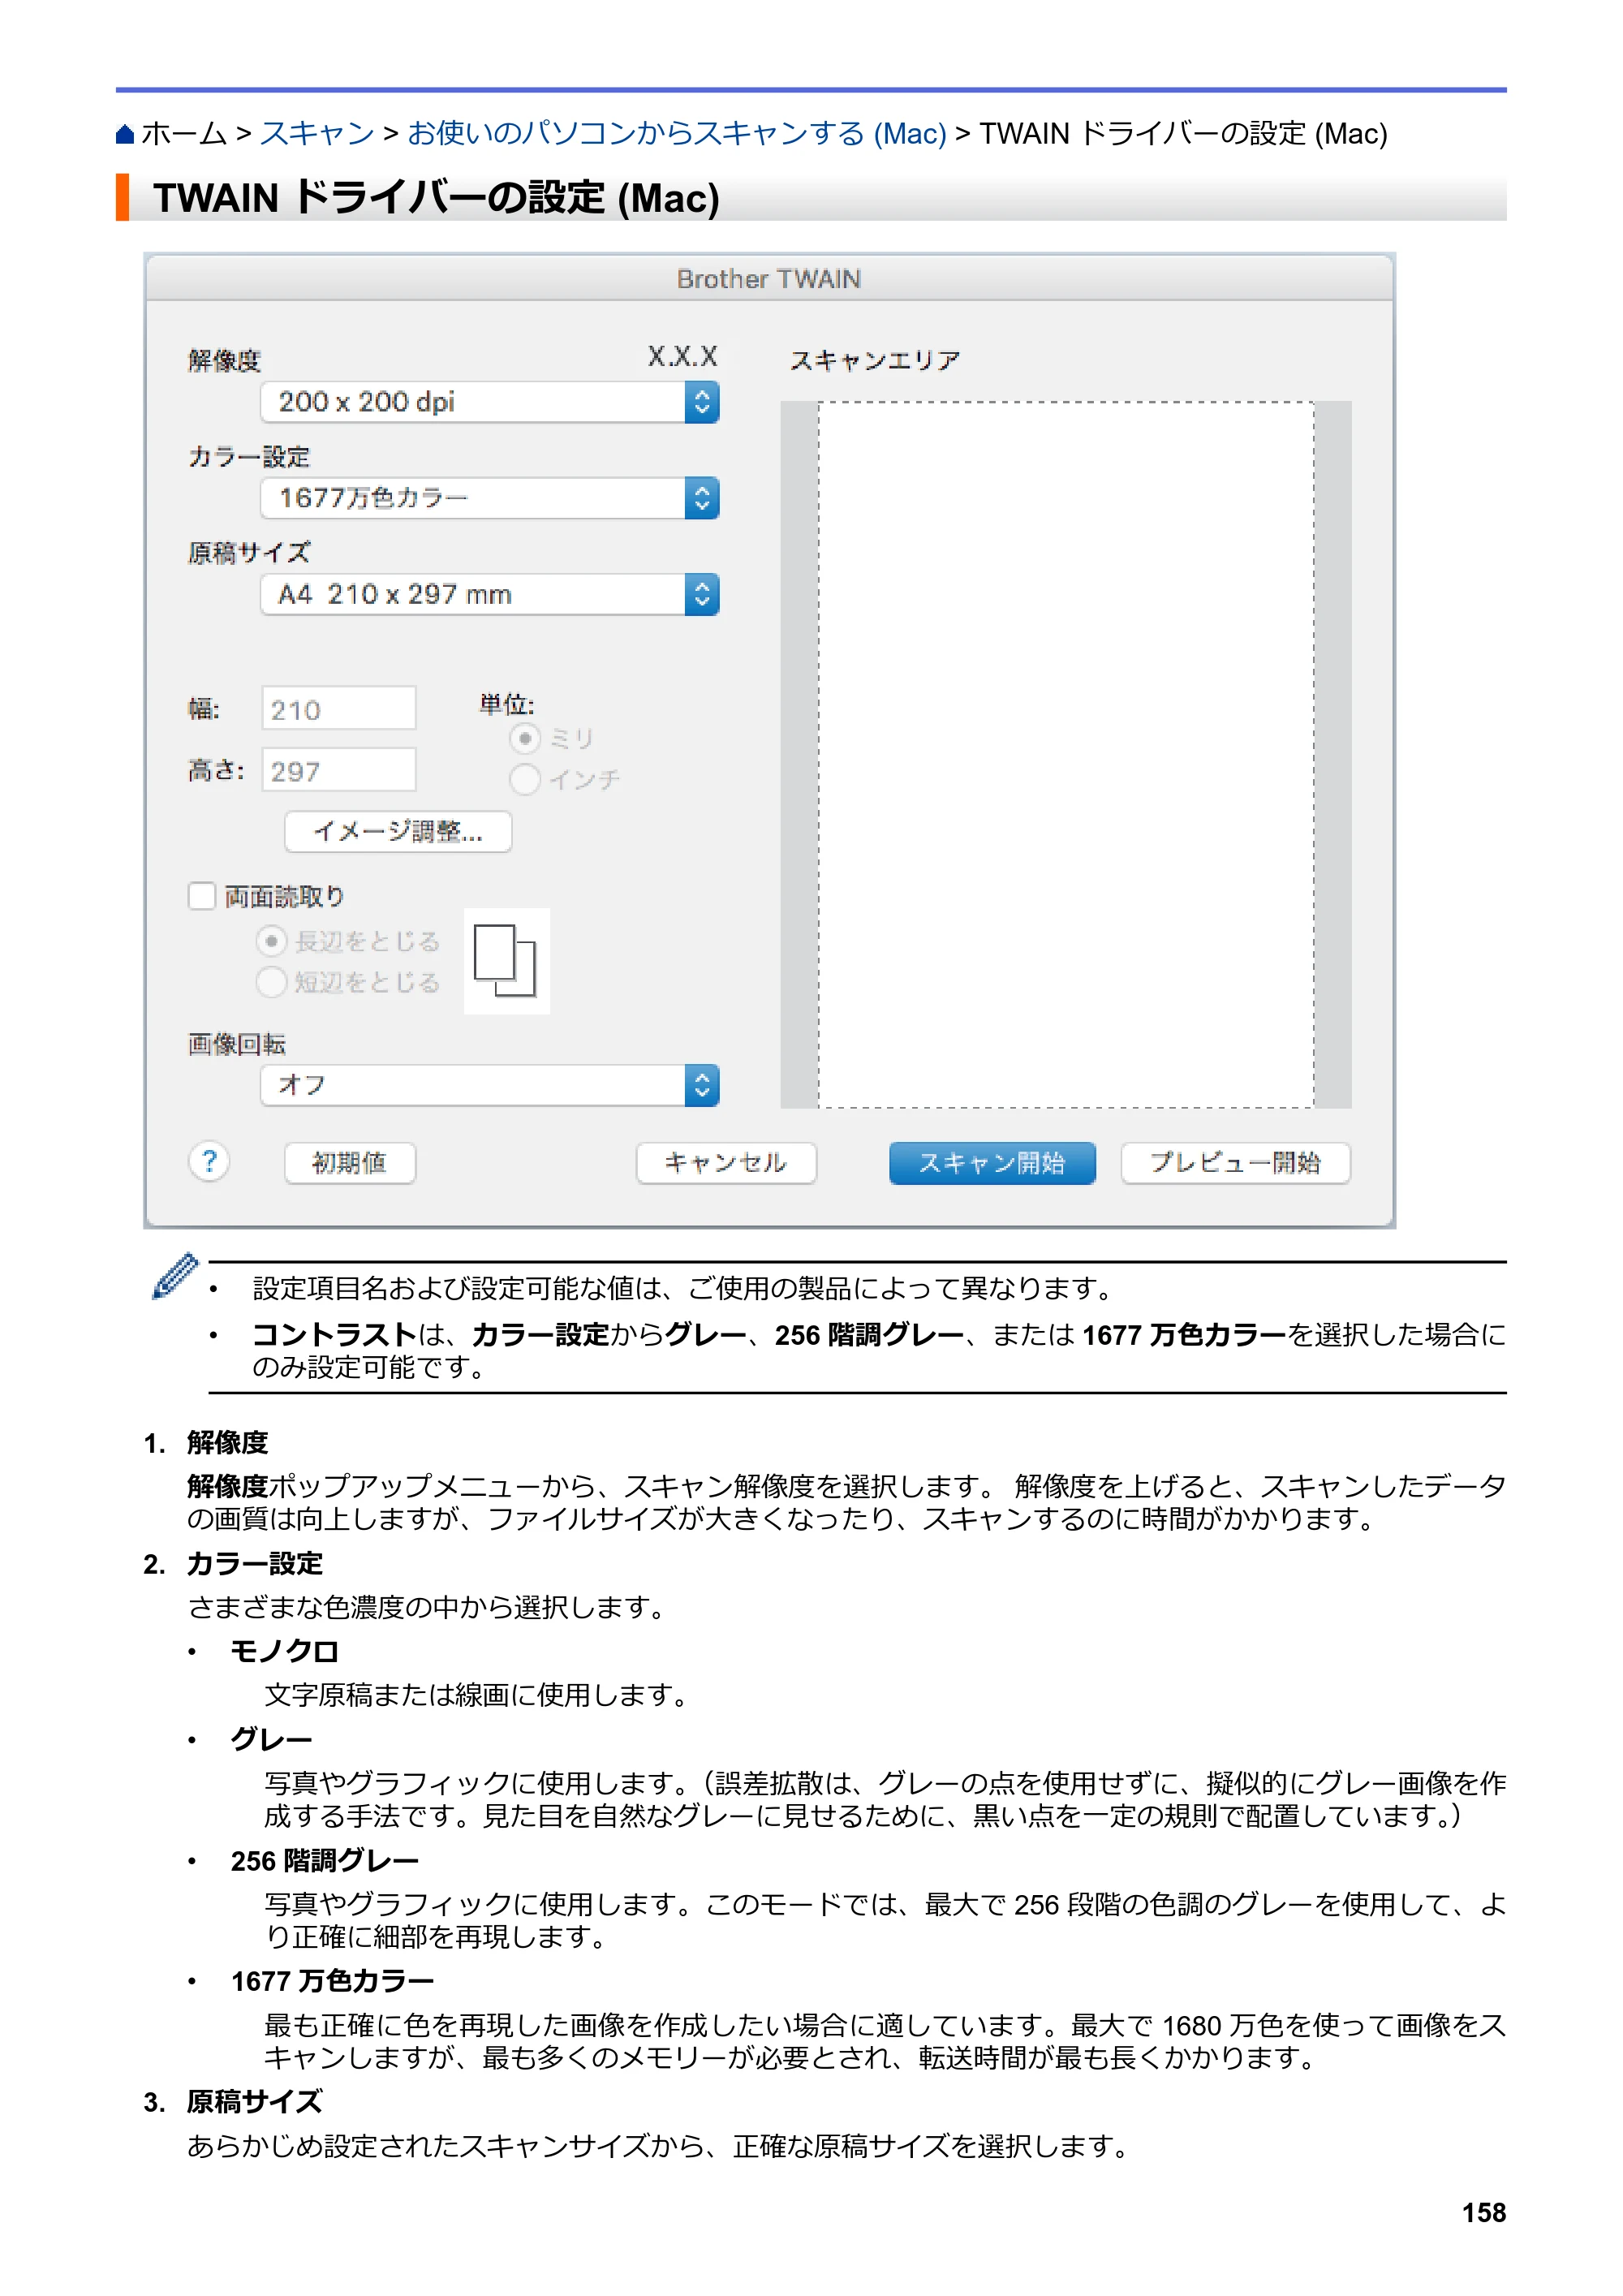Click the スキャンエリア label
This screenshot has height=2296, width=1623.
875,360
